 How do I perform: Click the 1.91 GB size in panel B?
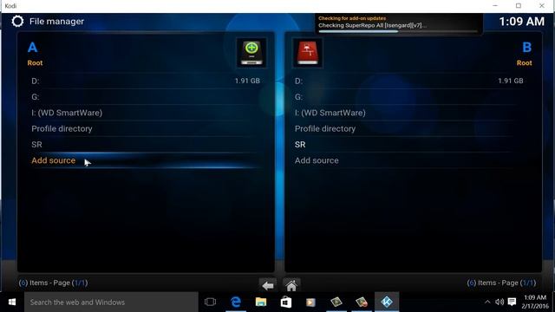[511, 81]
